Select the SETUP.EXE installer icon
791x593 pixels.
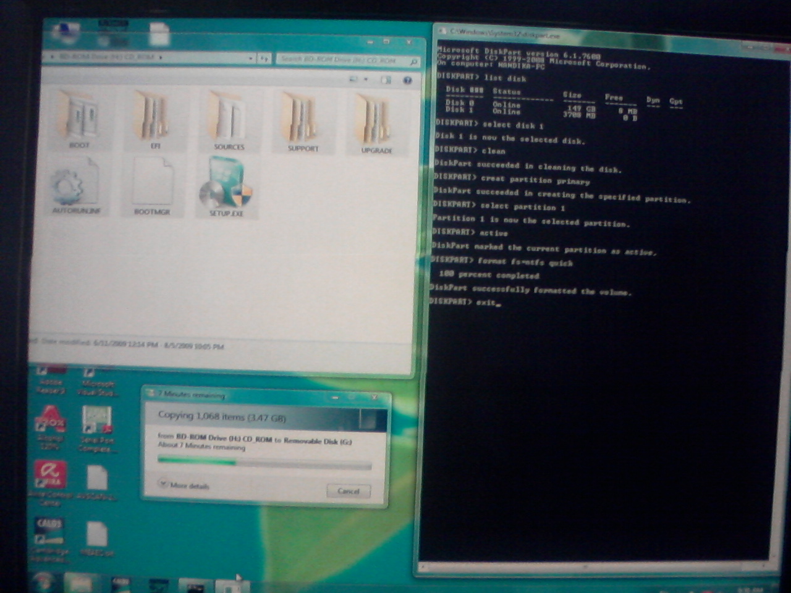pos(226,188)
